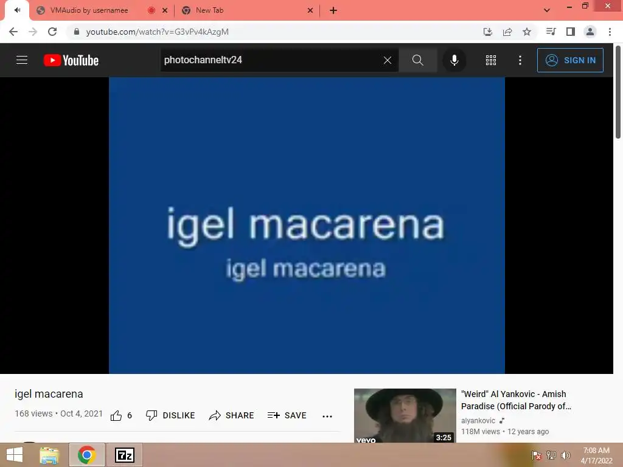Toggle Chrome side panel
This screenshot has height=467, width=623.
click(571, 32)
